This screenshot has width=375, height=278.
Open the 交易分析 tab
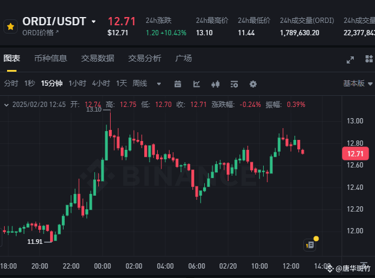(145, 58)
